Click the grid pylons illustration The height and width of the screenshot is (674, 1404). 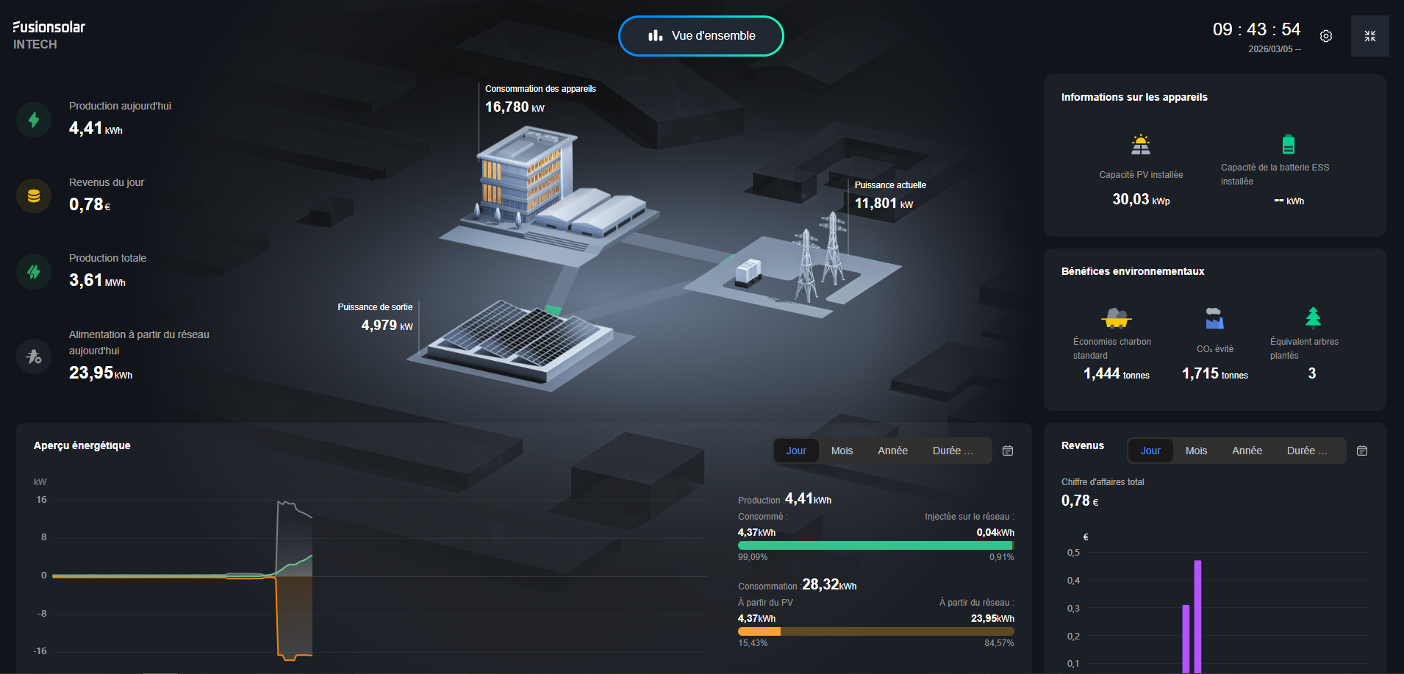[820, 257]
